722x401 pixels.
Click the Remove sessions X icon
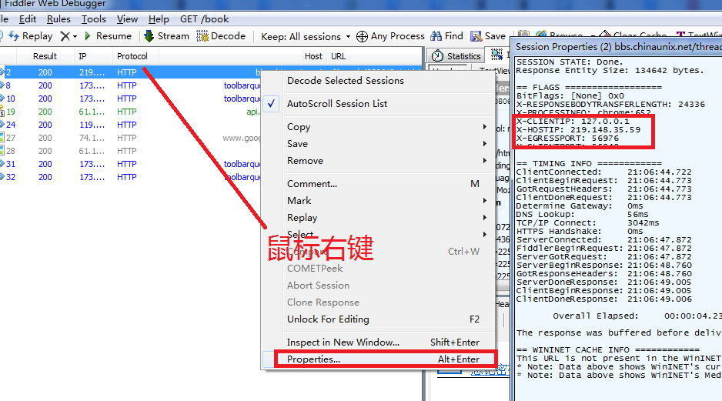pyautogui.click(x=65, y=36)
